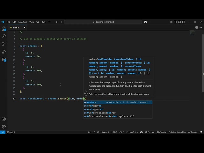
Task: Click the editor vertical scrollbar
Action: tap(203, 63)
